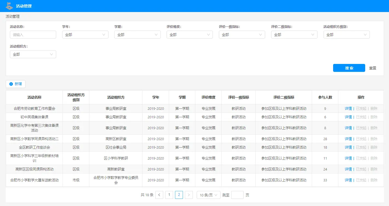Screen dimensions: 389x206
Task: View 详情 for 全区教研工作座谈会
Action: click(x=348, y=147)
